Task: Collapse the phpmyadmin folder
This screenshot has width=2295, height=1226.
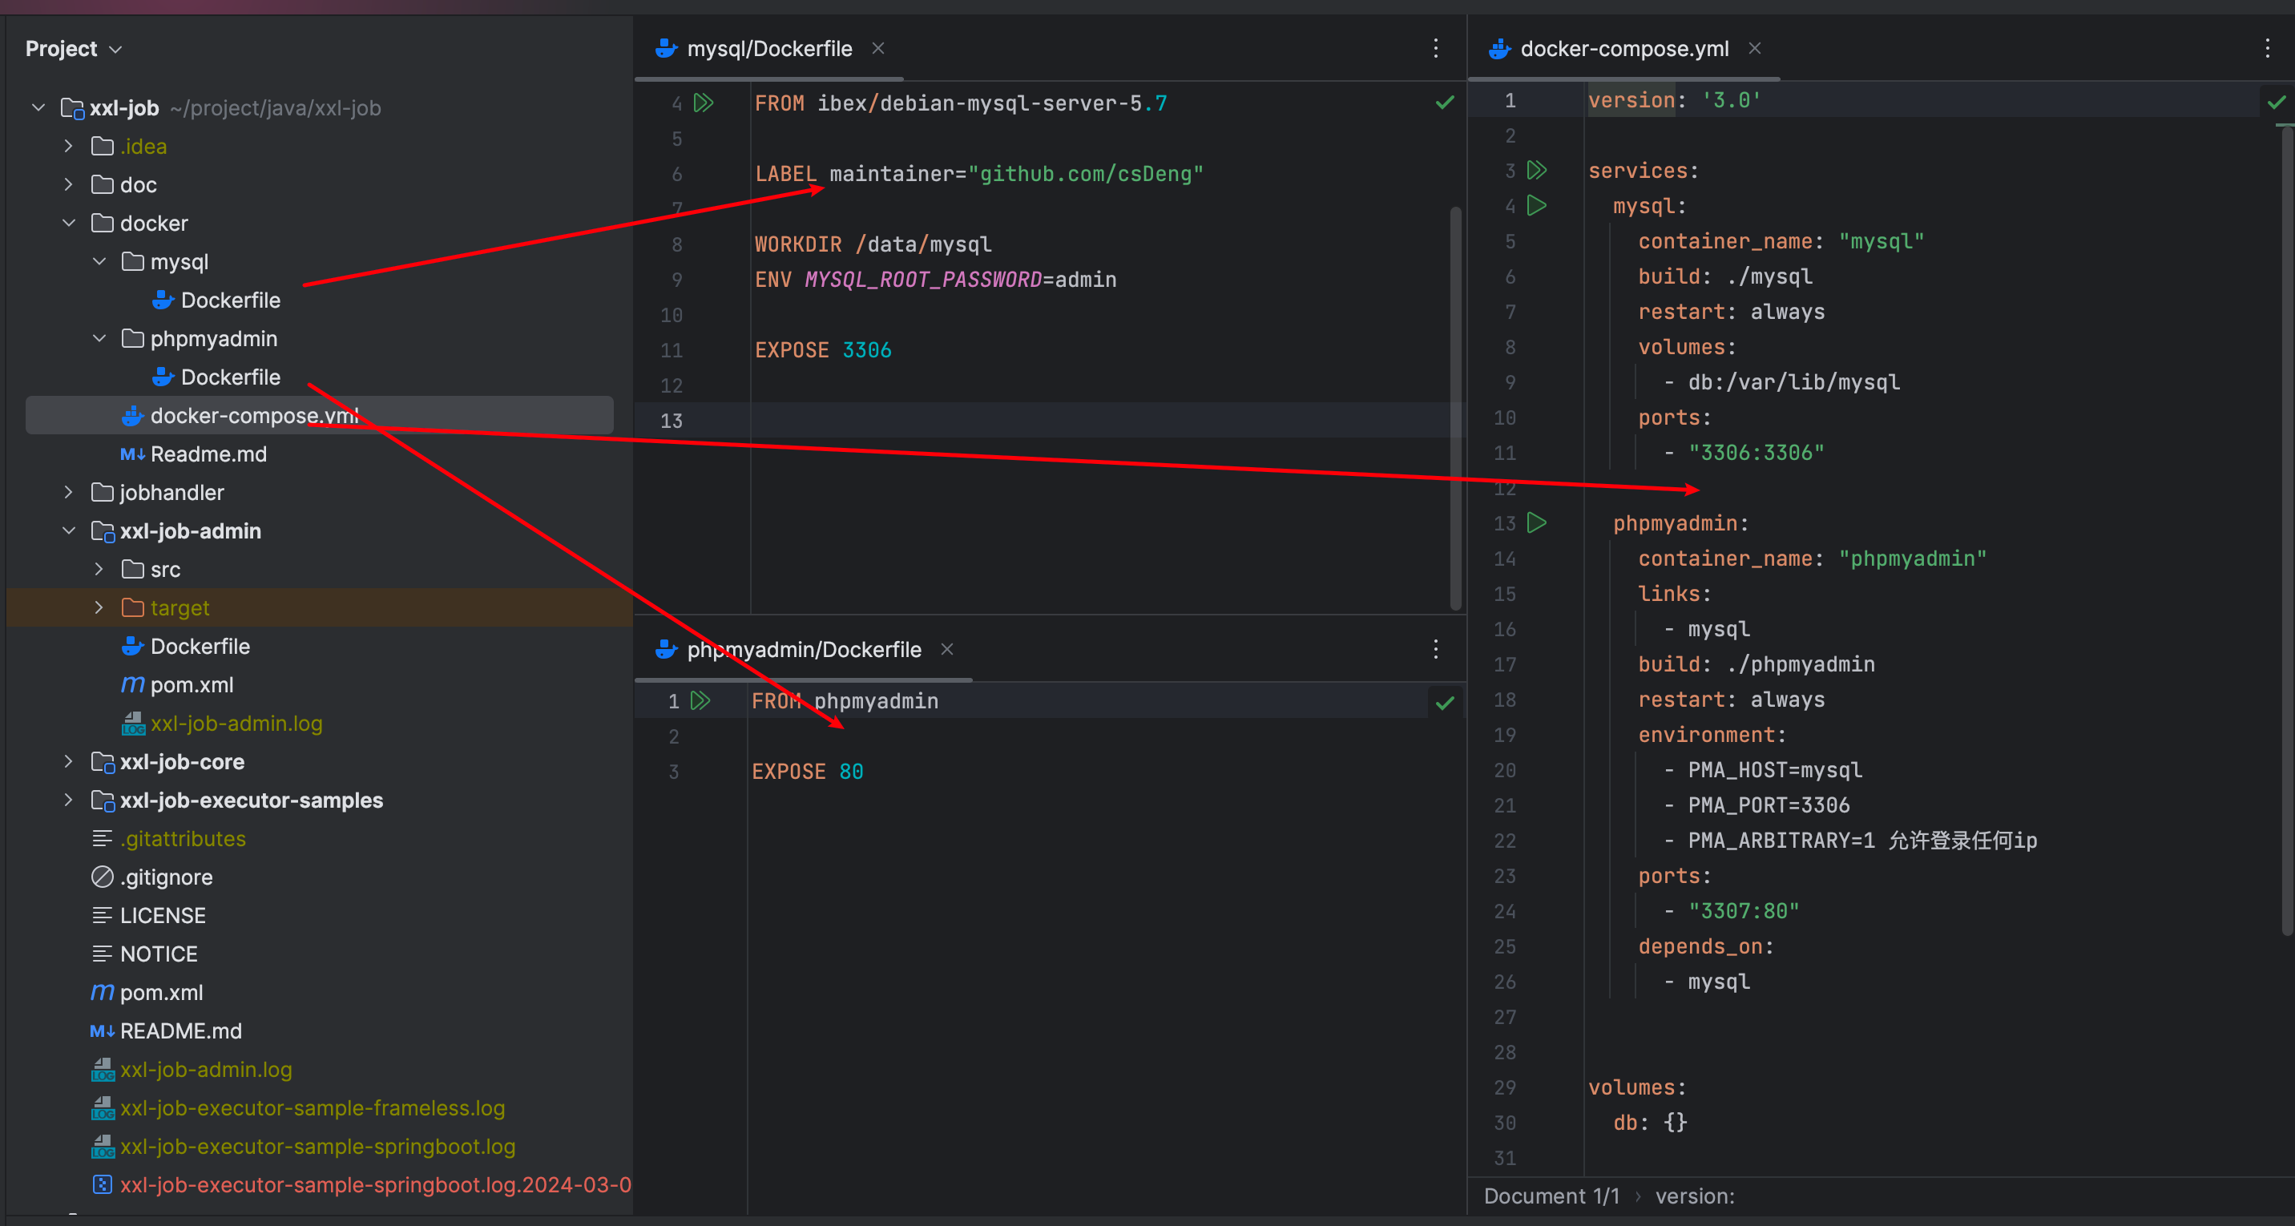Action: pos(99,339)
